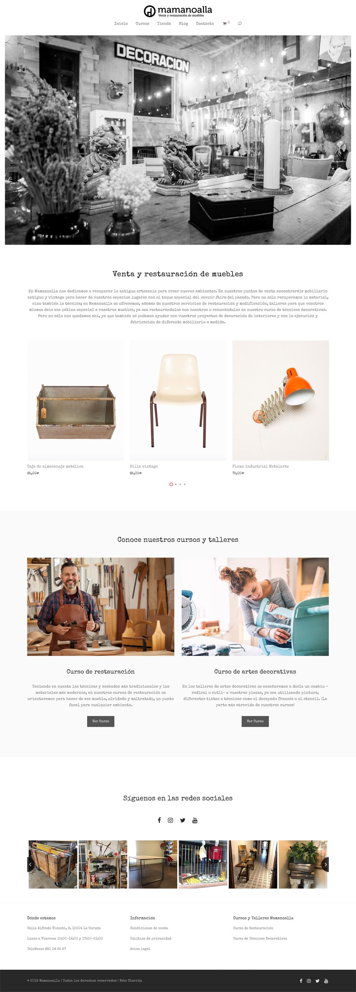356x992 pixels.
Task: Open the Tienda menu item
Action: 164,24
